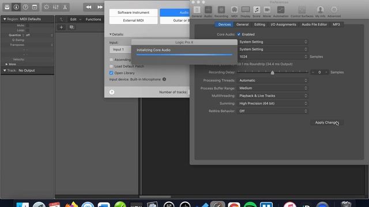369x207 pixels.
Task: Open MIDI preferences toolbar icon
Action: pos(235,11)
